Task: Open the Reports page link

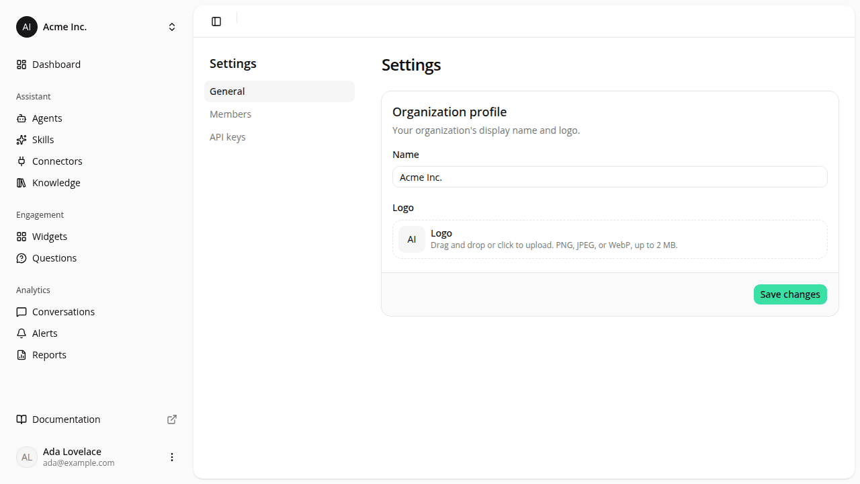Action: (97, 355)
